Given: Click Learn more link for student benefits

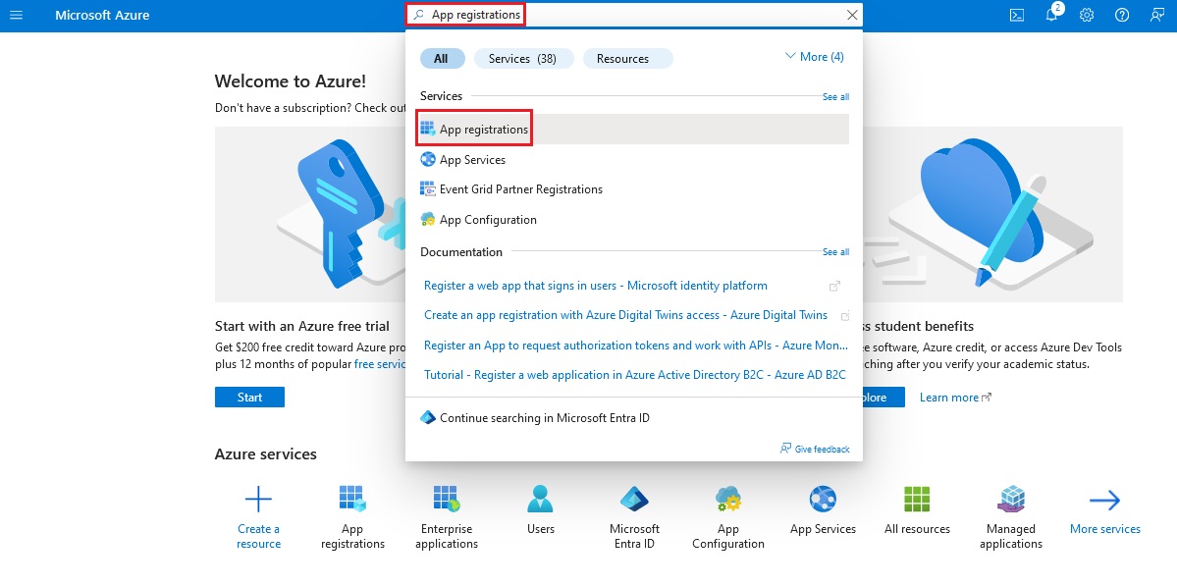Looking at the screenshot, I should click(955, 397).
